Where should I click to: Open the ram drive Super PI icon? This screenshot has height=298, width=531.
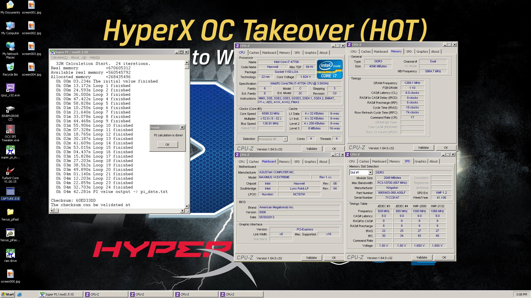click(x=10, y=256)
